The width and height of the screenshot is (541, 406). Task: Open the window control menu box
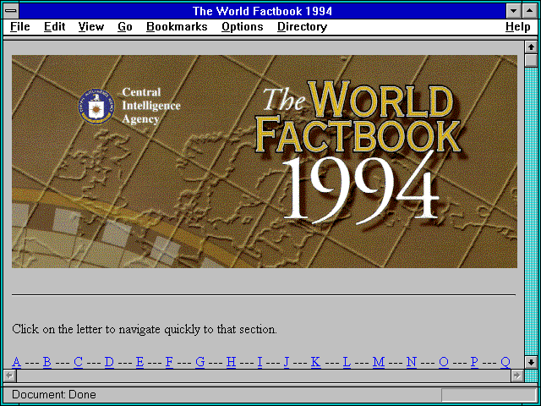tap(11, 11)
